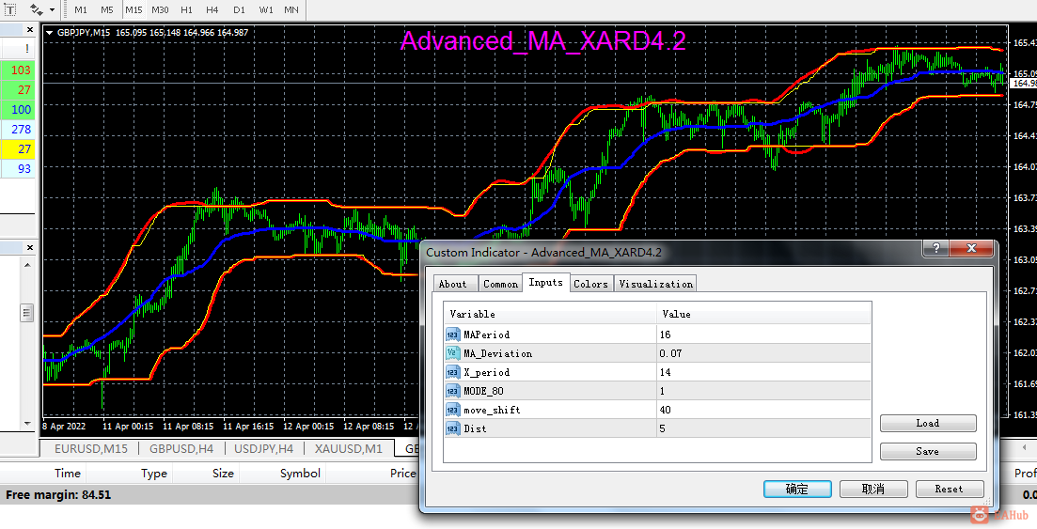Switch to the EURUSD,M15 chart tab
The width and height of the screenshot is (1037, 529).
[x=91, y=448]
